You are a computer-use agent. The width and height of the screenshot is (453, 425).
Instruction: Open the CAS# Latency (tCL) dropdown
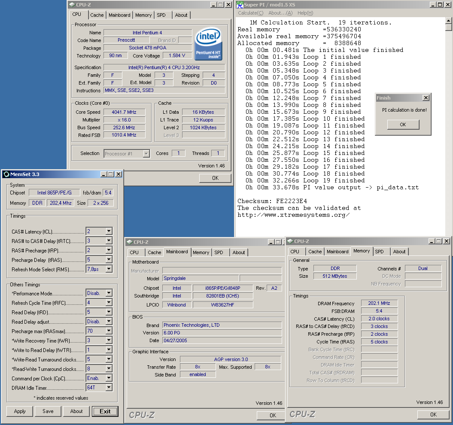coord(109,231)
